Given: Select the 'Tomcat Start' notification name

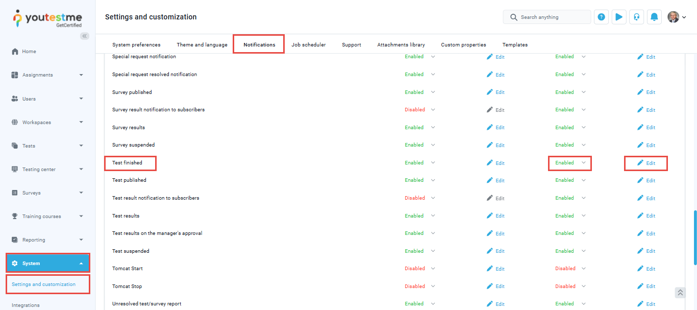Looking at the screenshot, I should (128, 269).
